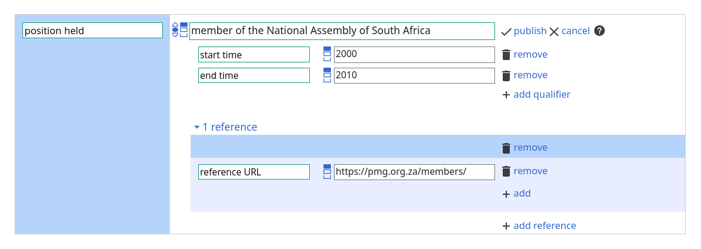The image size is (701, 249).
Task: Click trash icon beside end time qualifier
Action: pyautogui.click(x=506, y=75)
